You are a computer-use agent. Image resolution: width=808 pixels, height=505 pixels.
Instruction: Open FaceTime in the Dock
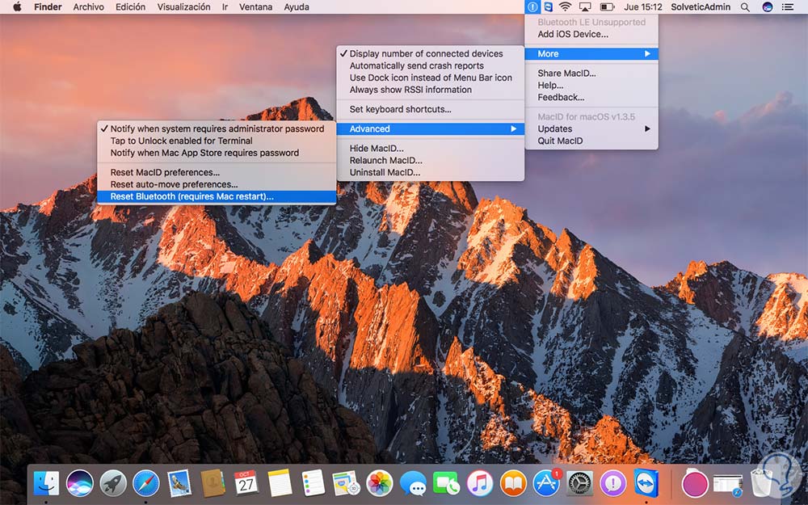point(446,483)
